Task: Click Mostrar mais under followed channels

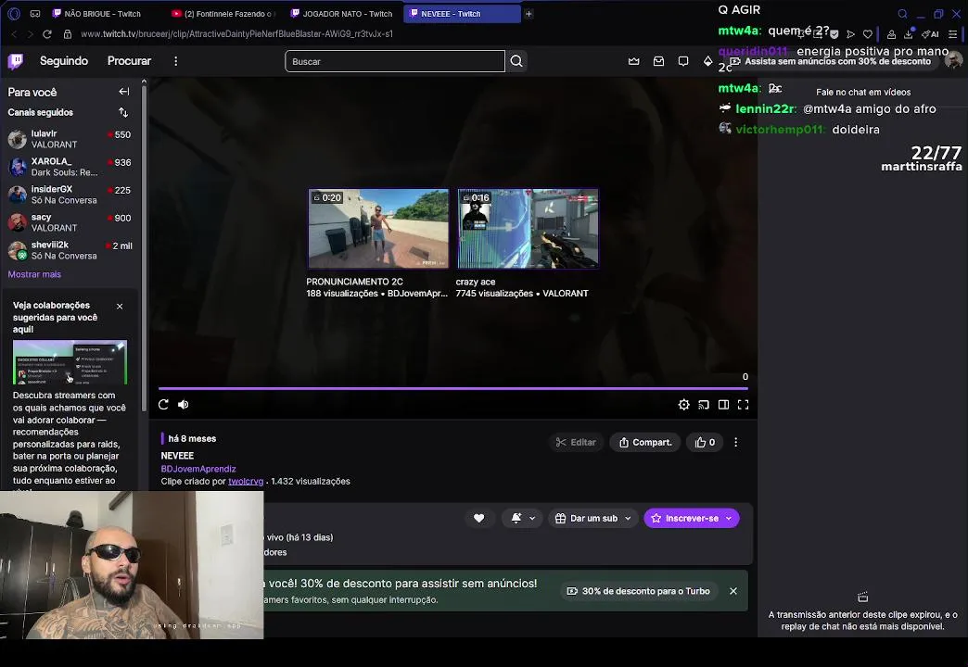Action: [x=34, y=274]
